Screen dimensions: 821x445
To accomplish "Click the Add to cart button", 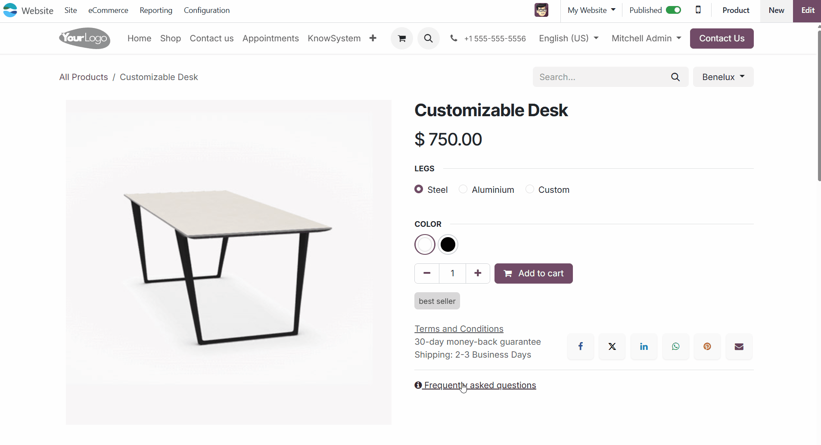I will [533, 273].
